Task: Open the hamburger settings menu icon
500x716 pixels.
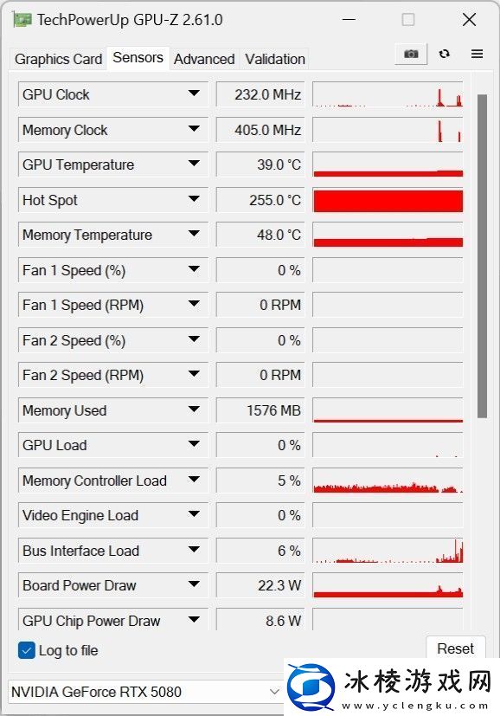Action: point(477,54)
